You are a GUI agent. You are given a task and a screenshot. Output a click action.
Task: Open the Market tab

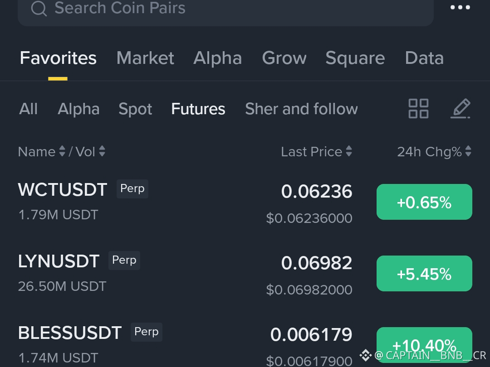pyautogui.click(x=145, y=58)
